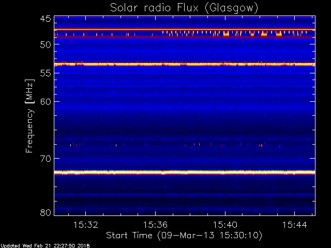Click the orange-red line near 47 MHz
Viewport: 331px width, 248px height.
pos(185,29)
